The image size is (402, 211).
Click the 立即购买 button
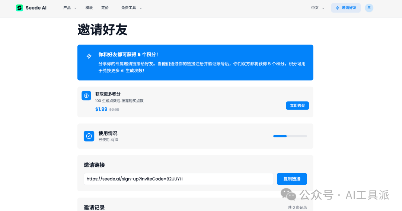point(297,105)
